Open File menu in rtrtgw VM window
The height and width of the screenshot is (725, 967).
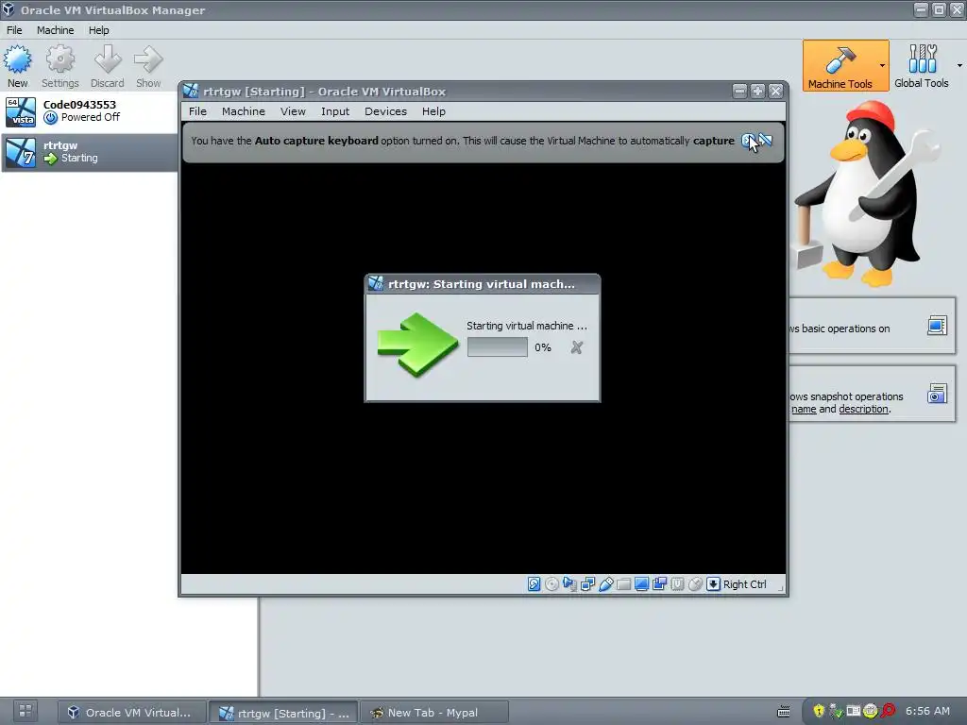(197, 111)
